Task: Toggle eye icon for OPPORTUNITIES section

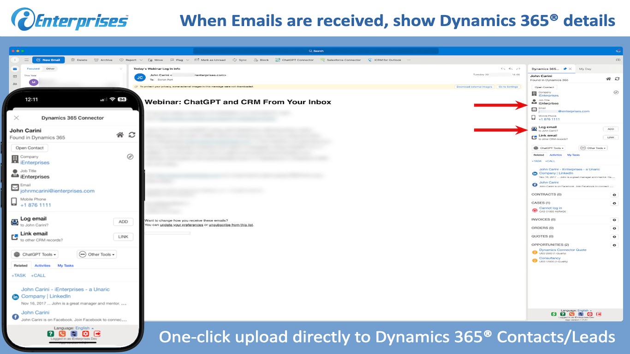Action: point(614,245)
